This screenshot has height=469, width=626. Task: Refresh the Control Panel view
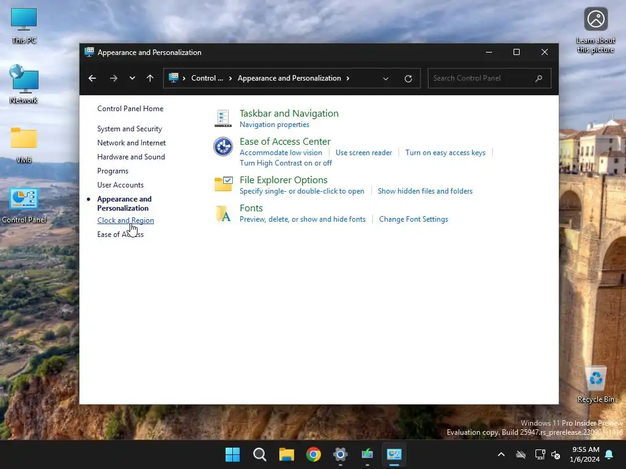408,79
